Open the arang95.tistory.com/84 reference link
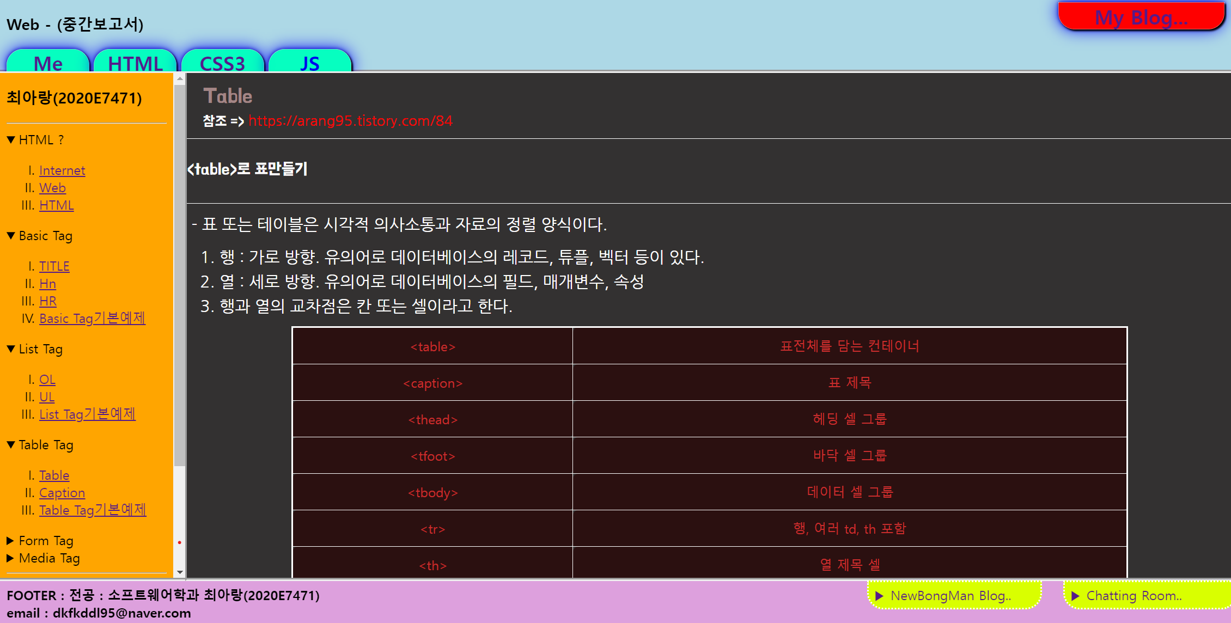This screenshot has height=623, width=1231. click(x=350, y=121)
